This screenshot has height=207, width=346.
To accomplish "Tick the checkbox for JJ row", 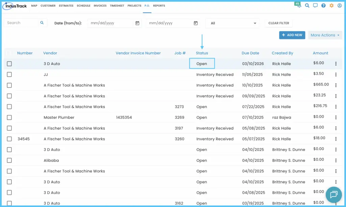I will pyautogui.click(x=9, y=74).
